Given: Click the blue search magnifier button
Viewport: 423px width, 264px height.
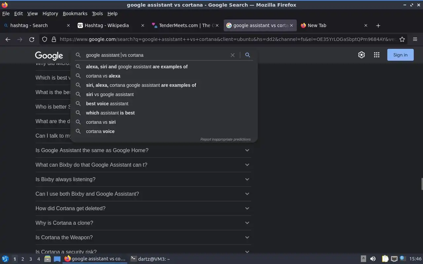Looking at the screenshot, I should pyautogui.click(x=248, y=55).
